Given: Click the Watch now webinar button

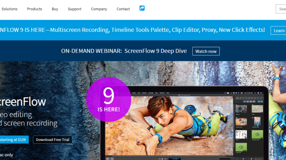Looking at the screenshot, I should pyautogui.click(x=206, y=51).
